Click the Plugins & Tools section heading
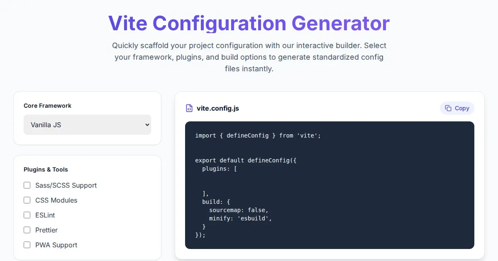 click(46, 169)
